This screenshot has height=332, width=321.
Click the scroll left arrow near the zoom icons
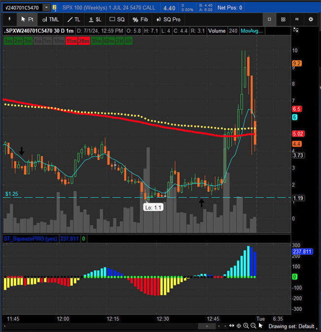click(219, 326)
